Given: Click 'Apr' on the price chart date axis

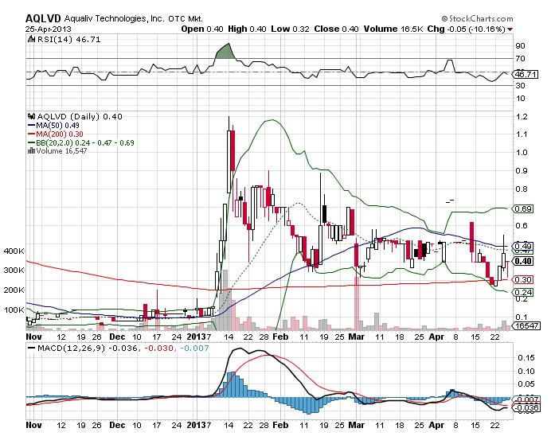Looking at the screenshot, I should pyautogui.click(x=436, y=337).
